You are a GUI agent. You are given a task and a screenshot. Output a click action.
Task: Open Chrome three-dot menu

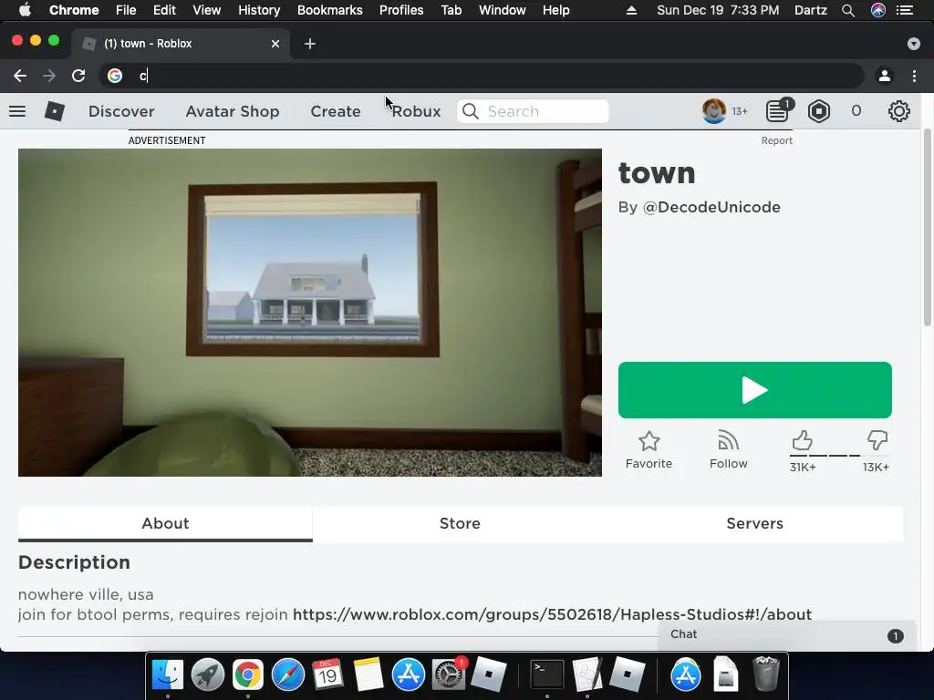(914, 76)
